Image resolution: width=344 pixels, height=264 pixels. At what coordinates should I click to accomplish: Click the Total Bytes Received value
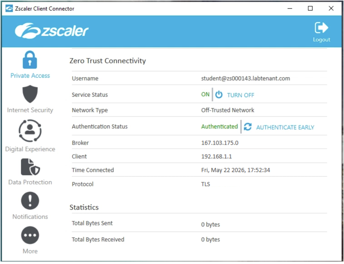[x=210, y=240]
